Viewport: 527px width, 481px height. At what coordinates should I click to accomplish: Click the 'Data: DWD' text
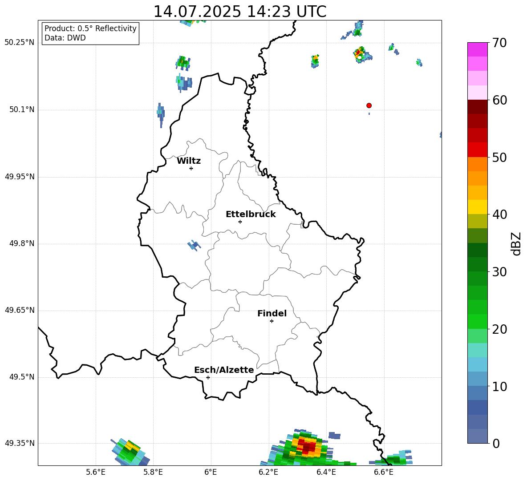click(65, 38)
